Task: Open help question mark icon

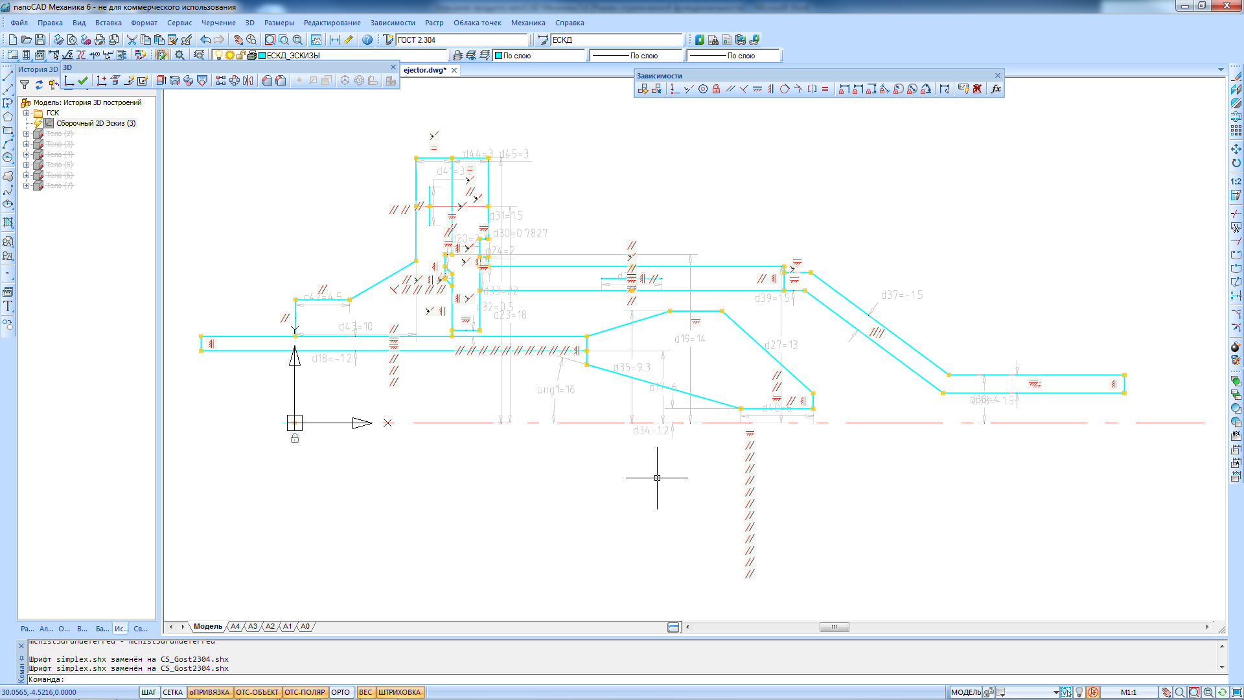Action: click(367, 40)
